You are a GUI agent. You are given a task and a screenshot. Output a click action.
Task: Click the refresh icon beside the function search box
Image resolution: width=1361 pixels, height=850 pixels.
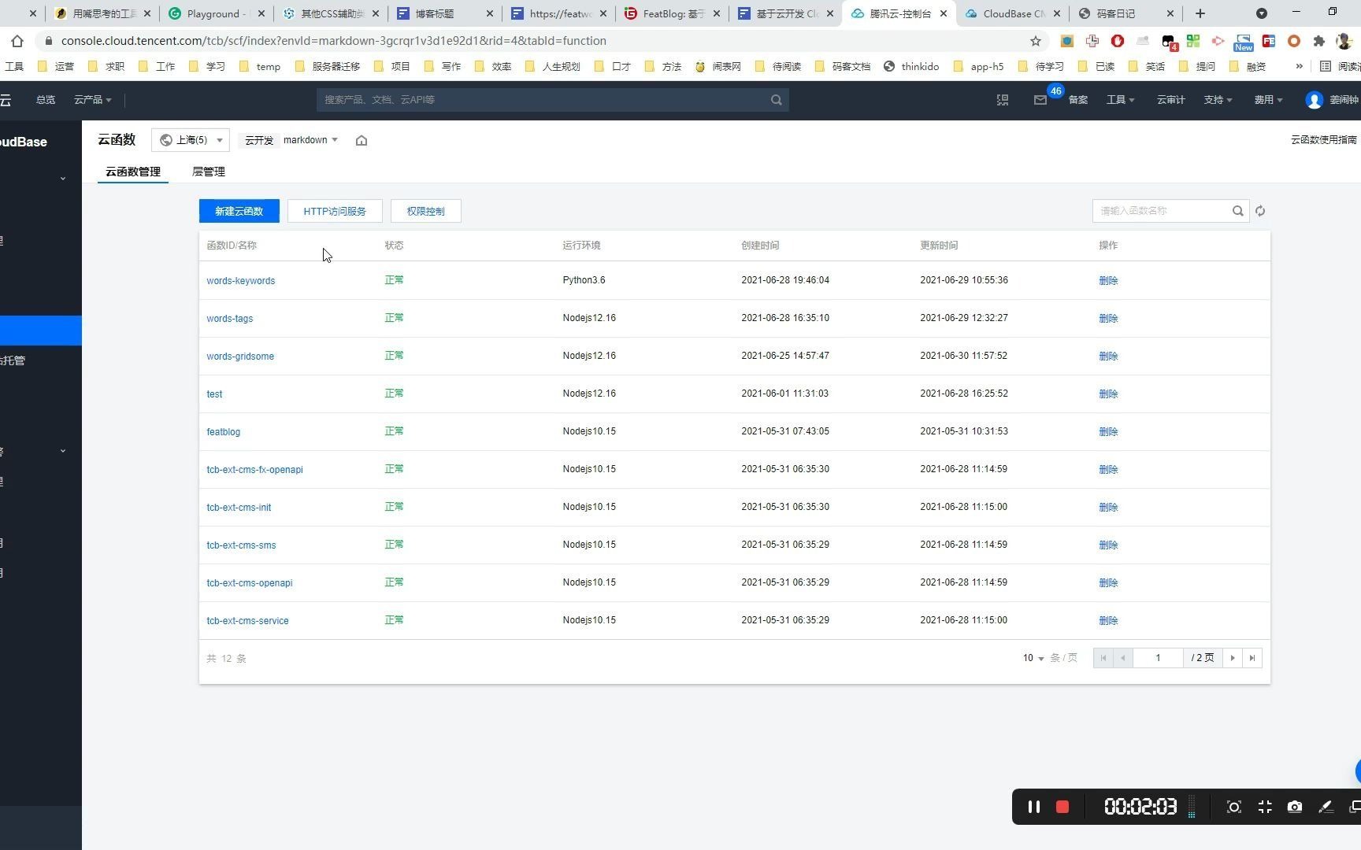pyautogui.click(x=1260, y=211)
